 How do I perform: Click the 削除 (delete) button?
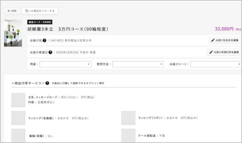coord(12,11)
